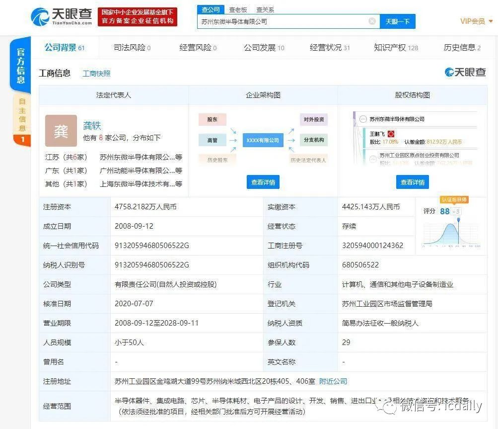The height and width of the screenshot is (429, 498).
Task: Click the 龚 avatar tile
Action: pyautogui.click(x=61, y=131)
